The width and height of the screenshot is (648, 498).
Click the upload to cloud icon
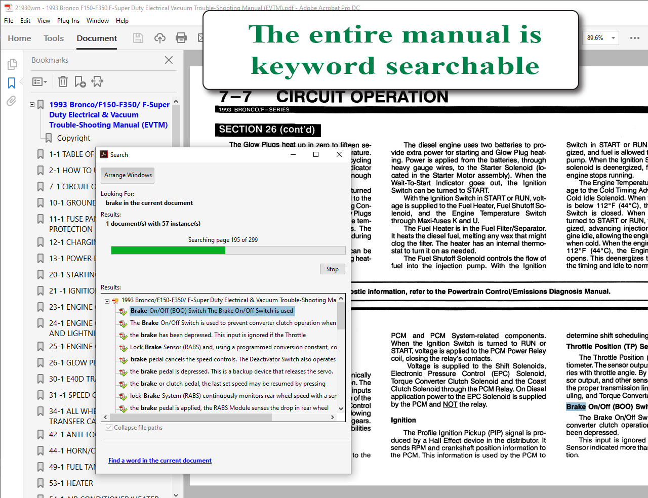pyautogui.click(x=160, y=38)
